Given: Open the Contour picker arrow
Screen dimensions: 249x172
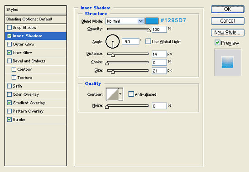Looking at the screenshot, I should click(120, 94).
